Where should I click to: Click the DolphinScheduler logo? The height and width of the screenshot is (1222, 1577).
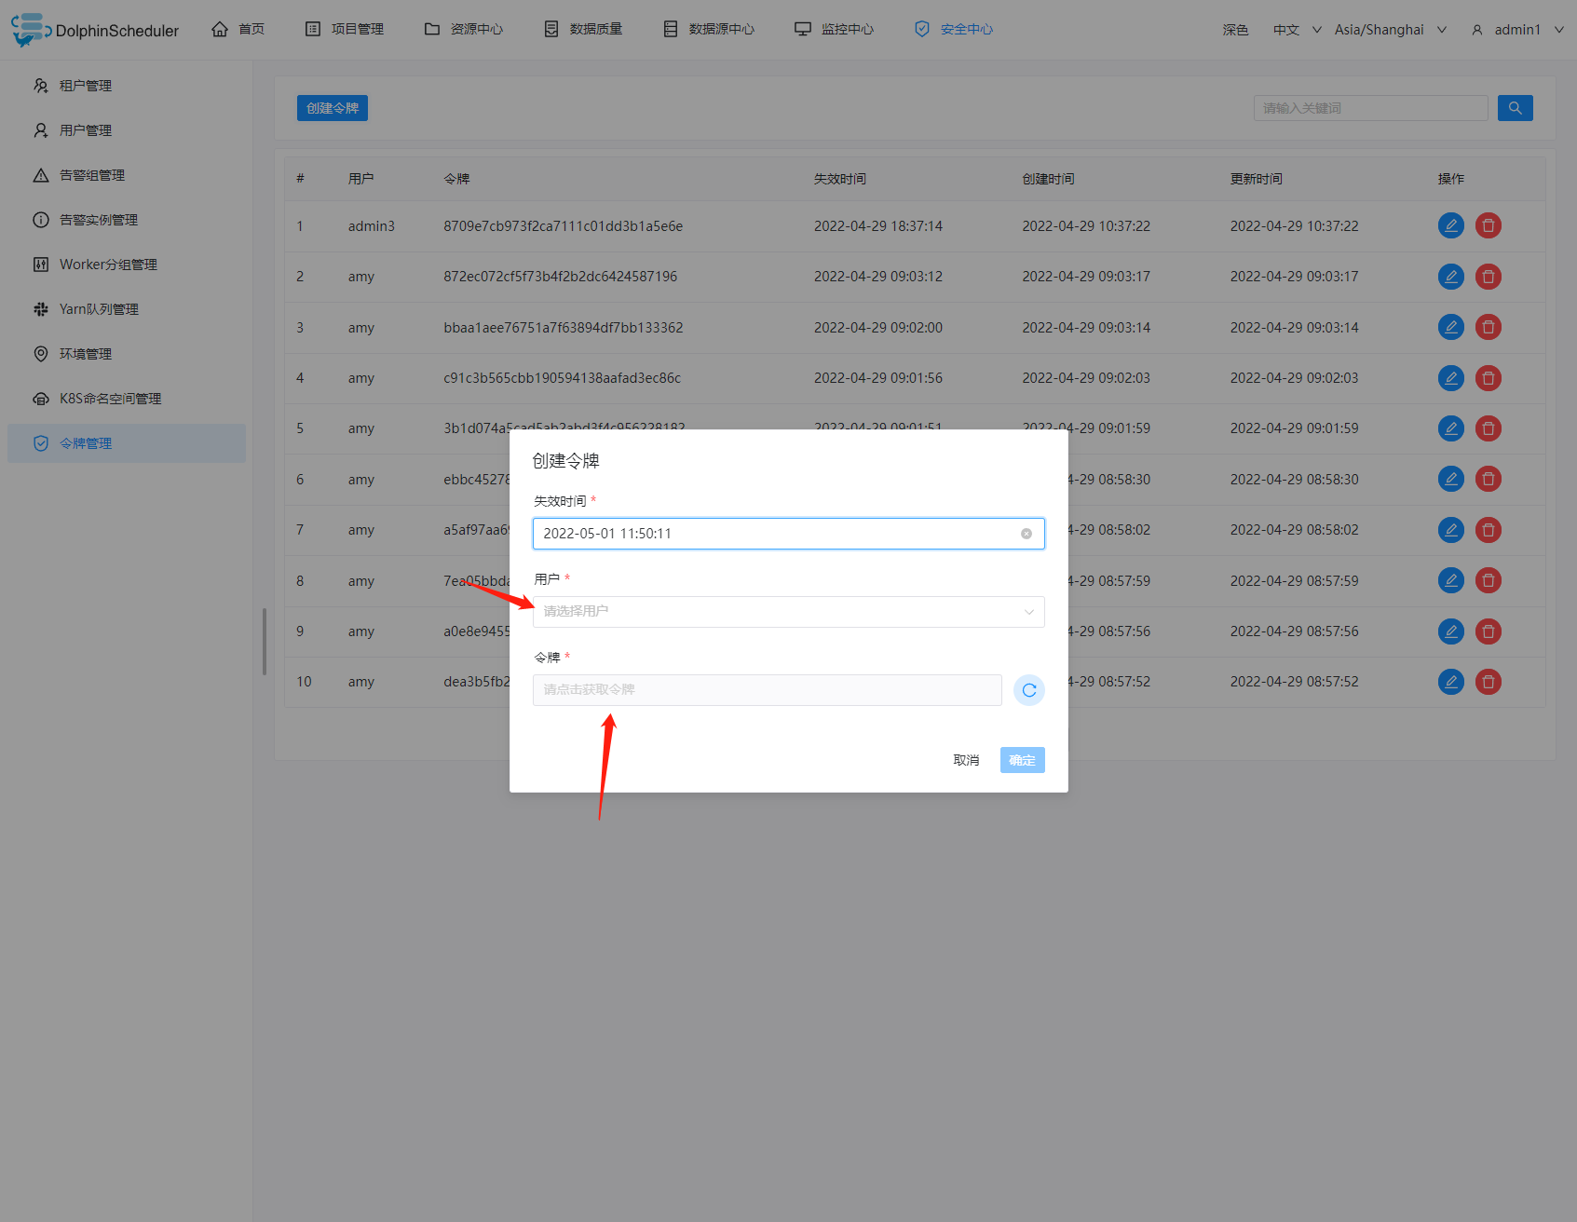point(95,30)
